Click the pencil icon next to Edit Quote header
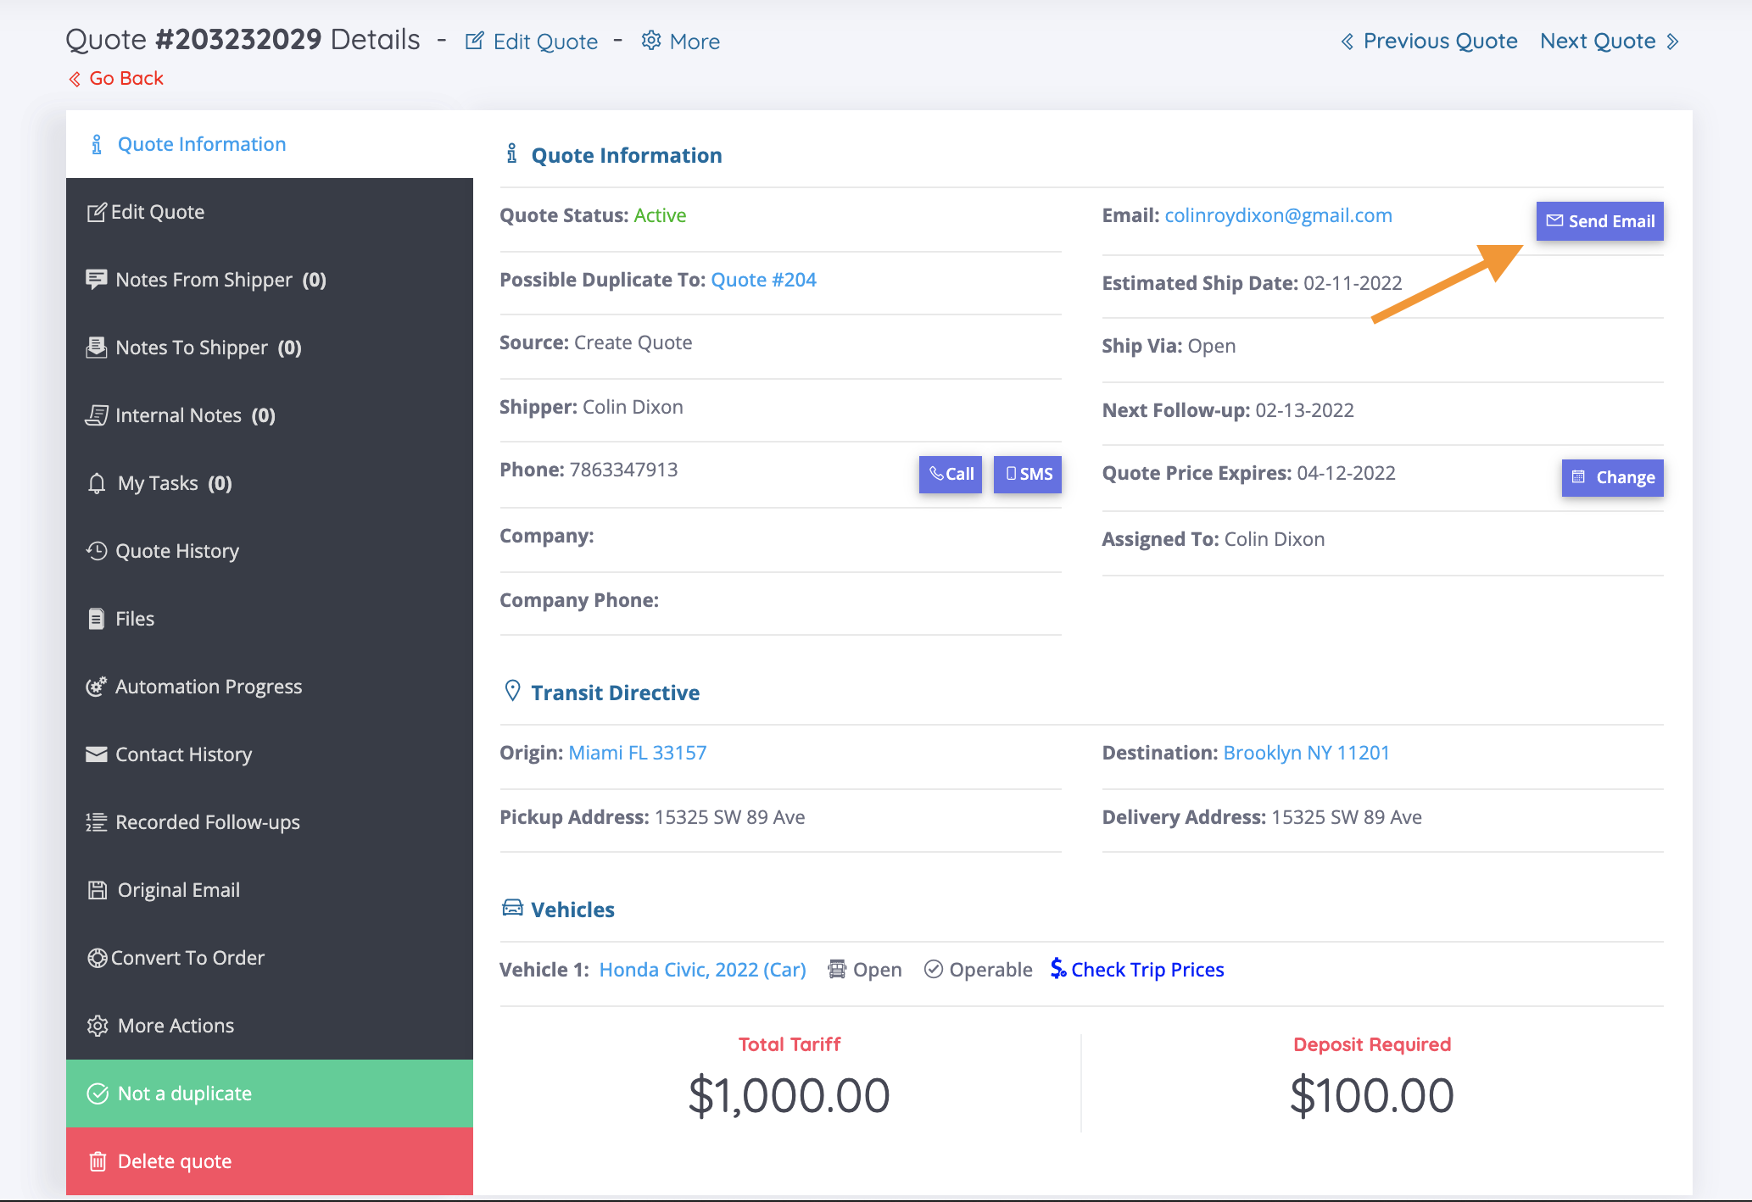Image resolution: width=1752 pixels, height=1202 pixels. coord(475,41)
